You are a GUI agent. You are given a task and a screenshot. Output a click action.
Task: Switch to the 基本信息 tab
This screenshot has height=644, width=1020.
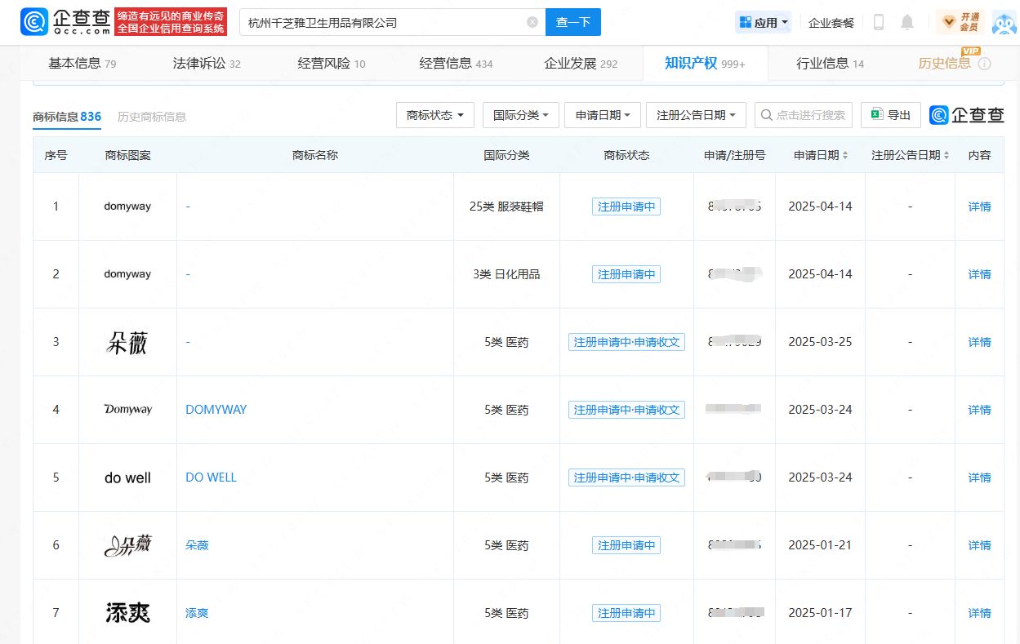click(82, 64)
